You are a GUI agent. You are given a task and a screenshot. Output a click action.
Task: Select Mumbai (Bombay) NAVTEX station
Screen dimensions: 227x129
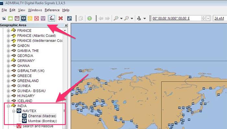coord(42,121)
